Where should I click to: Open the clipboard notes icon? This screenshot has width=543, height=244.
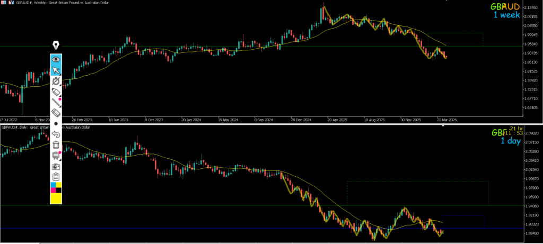coord(56,177)
